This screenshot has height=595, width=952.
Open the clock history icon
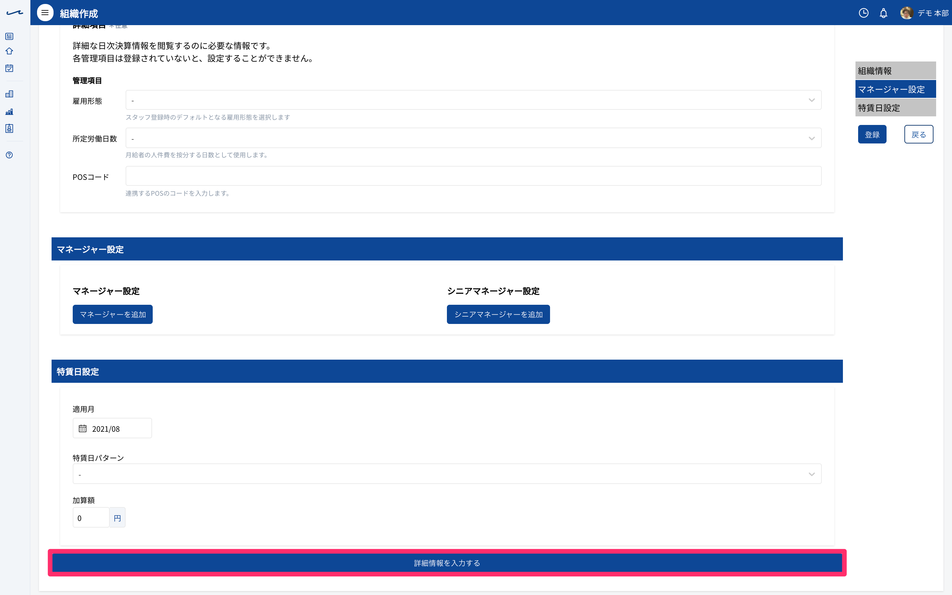click(863, 13)
